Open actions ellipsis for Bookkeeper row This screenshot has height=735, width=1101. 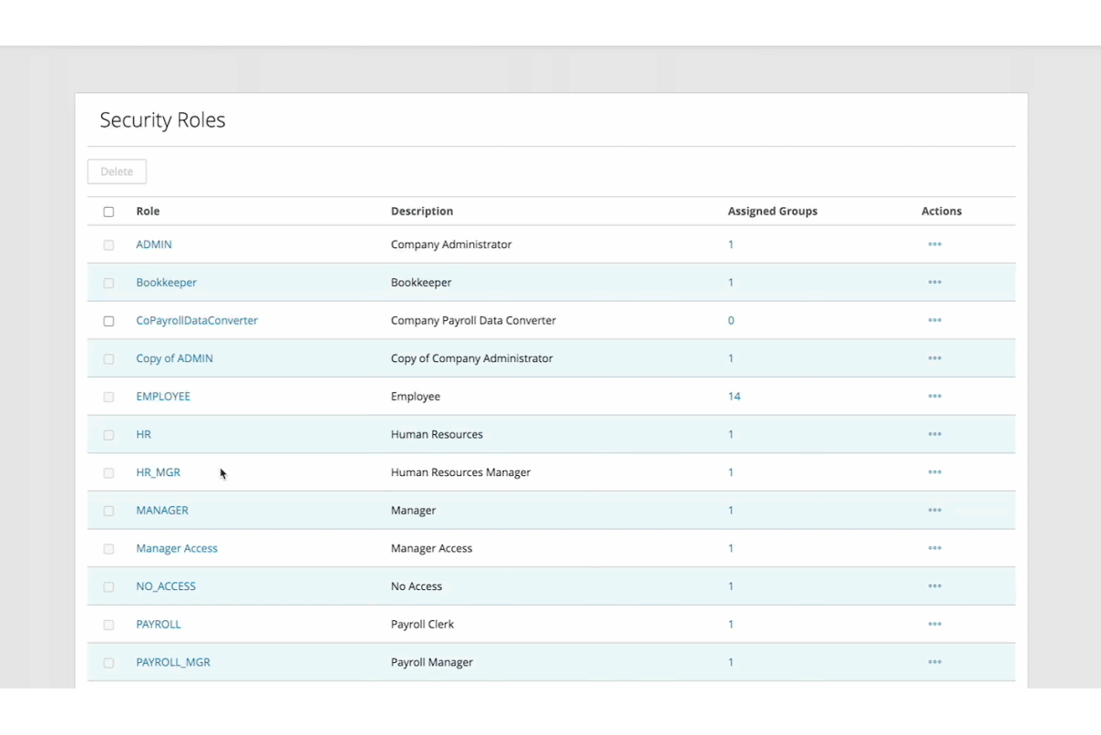coord(934,283)
